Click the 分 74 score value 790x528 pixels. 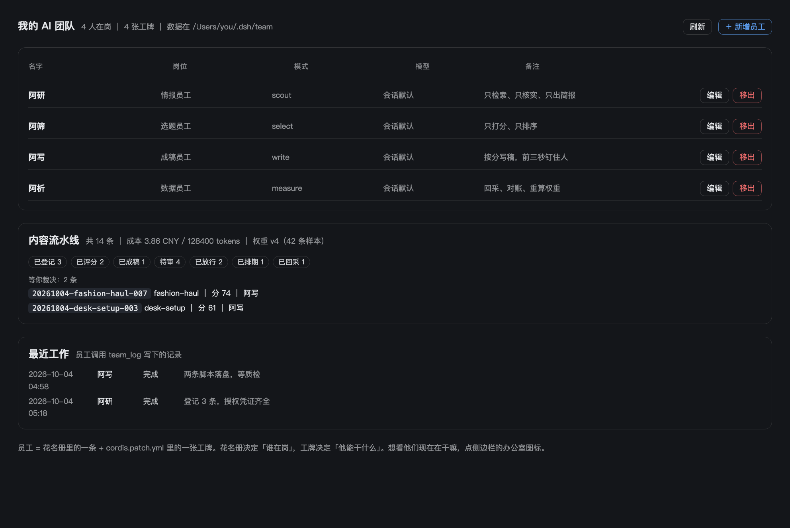[221, 293]
